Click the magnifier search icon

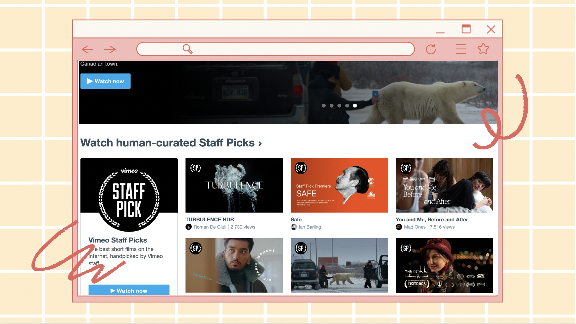coord(188,49)
